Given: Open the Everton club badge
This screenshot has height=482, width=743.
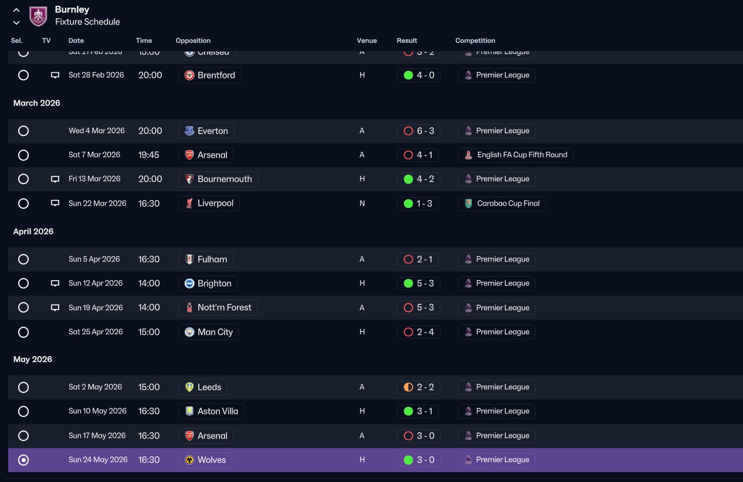Looking at the screenshot, I should (x=189, y=131).
